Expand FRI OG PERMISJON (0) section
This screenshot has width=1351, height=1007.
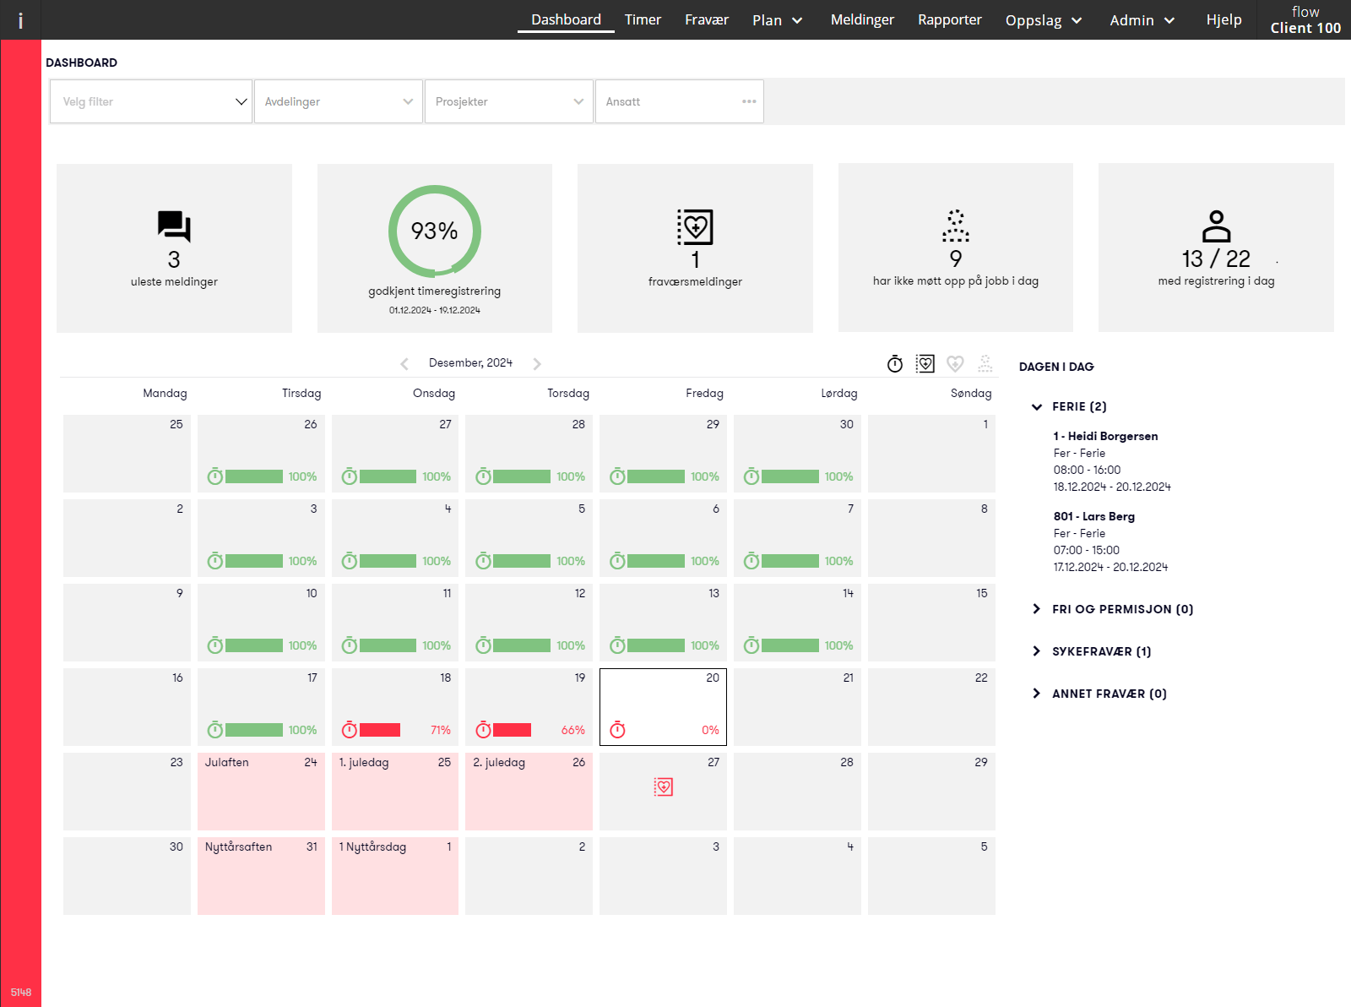[x=1113, y=609]
